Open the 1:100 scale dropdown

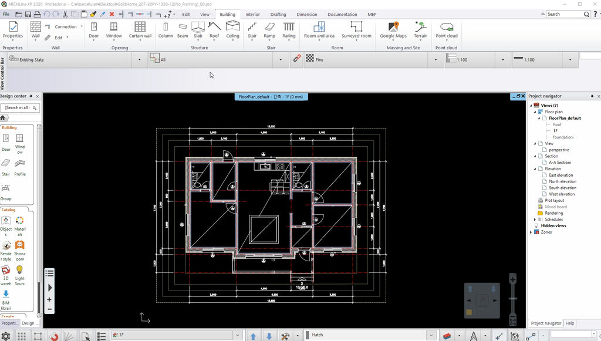pyautogui.click(x=502, y=59)
